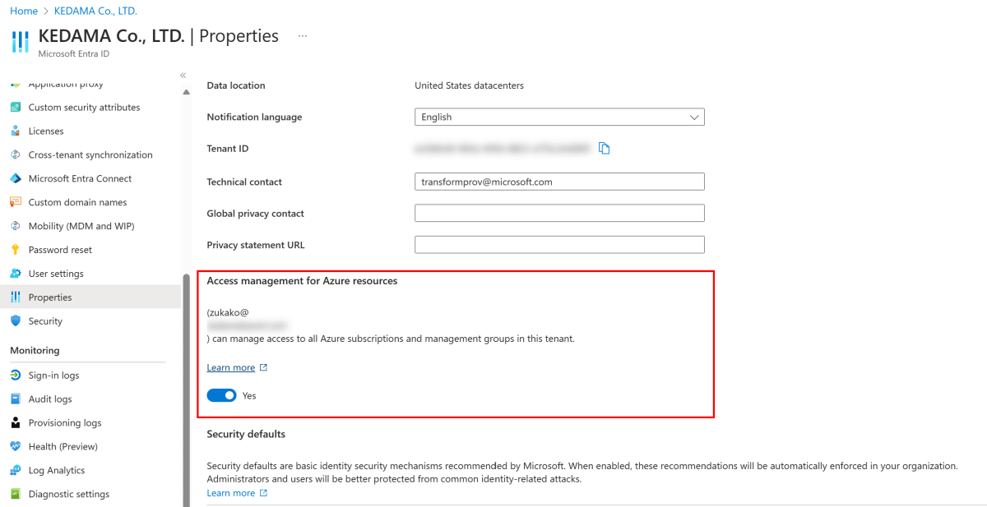
Task: Click the Audit logs icon
Action: tap(15, 399)
